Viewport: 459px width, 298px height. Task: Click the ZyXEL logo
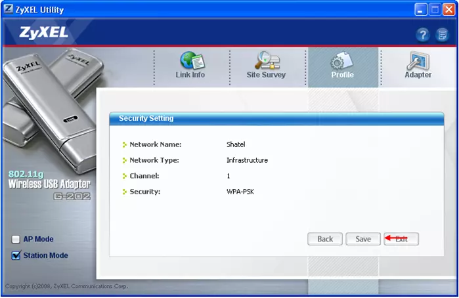[43, 33]
